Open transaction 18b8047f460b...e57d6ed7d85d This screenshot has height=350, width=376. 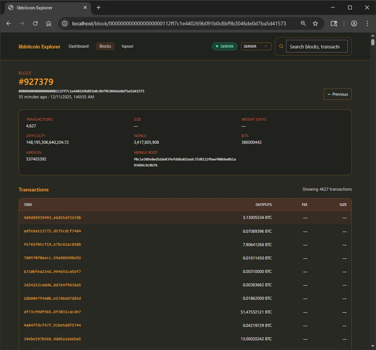(x=52, y=298)
